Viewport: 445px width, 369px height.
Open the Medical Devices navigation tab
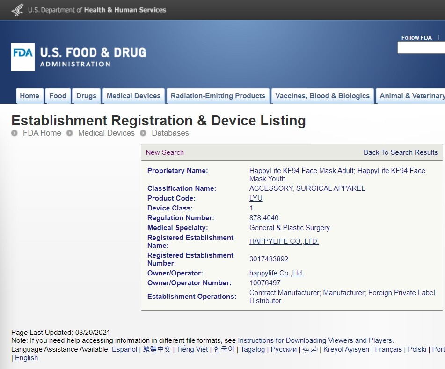click(134, 96)
